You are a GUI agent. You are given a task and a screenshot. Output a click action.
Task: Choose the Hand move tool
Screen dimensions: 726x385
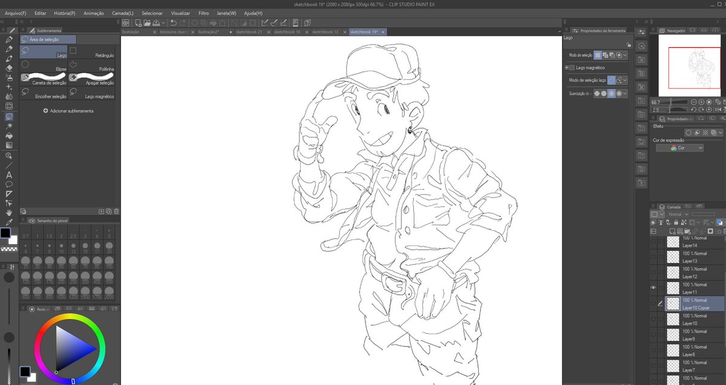pyautogui.click(x=9, y=213)
